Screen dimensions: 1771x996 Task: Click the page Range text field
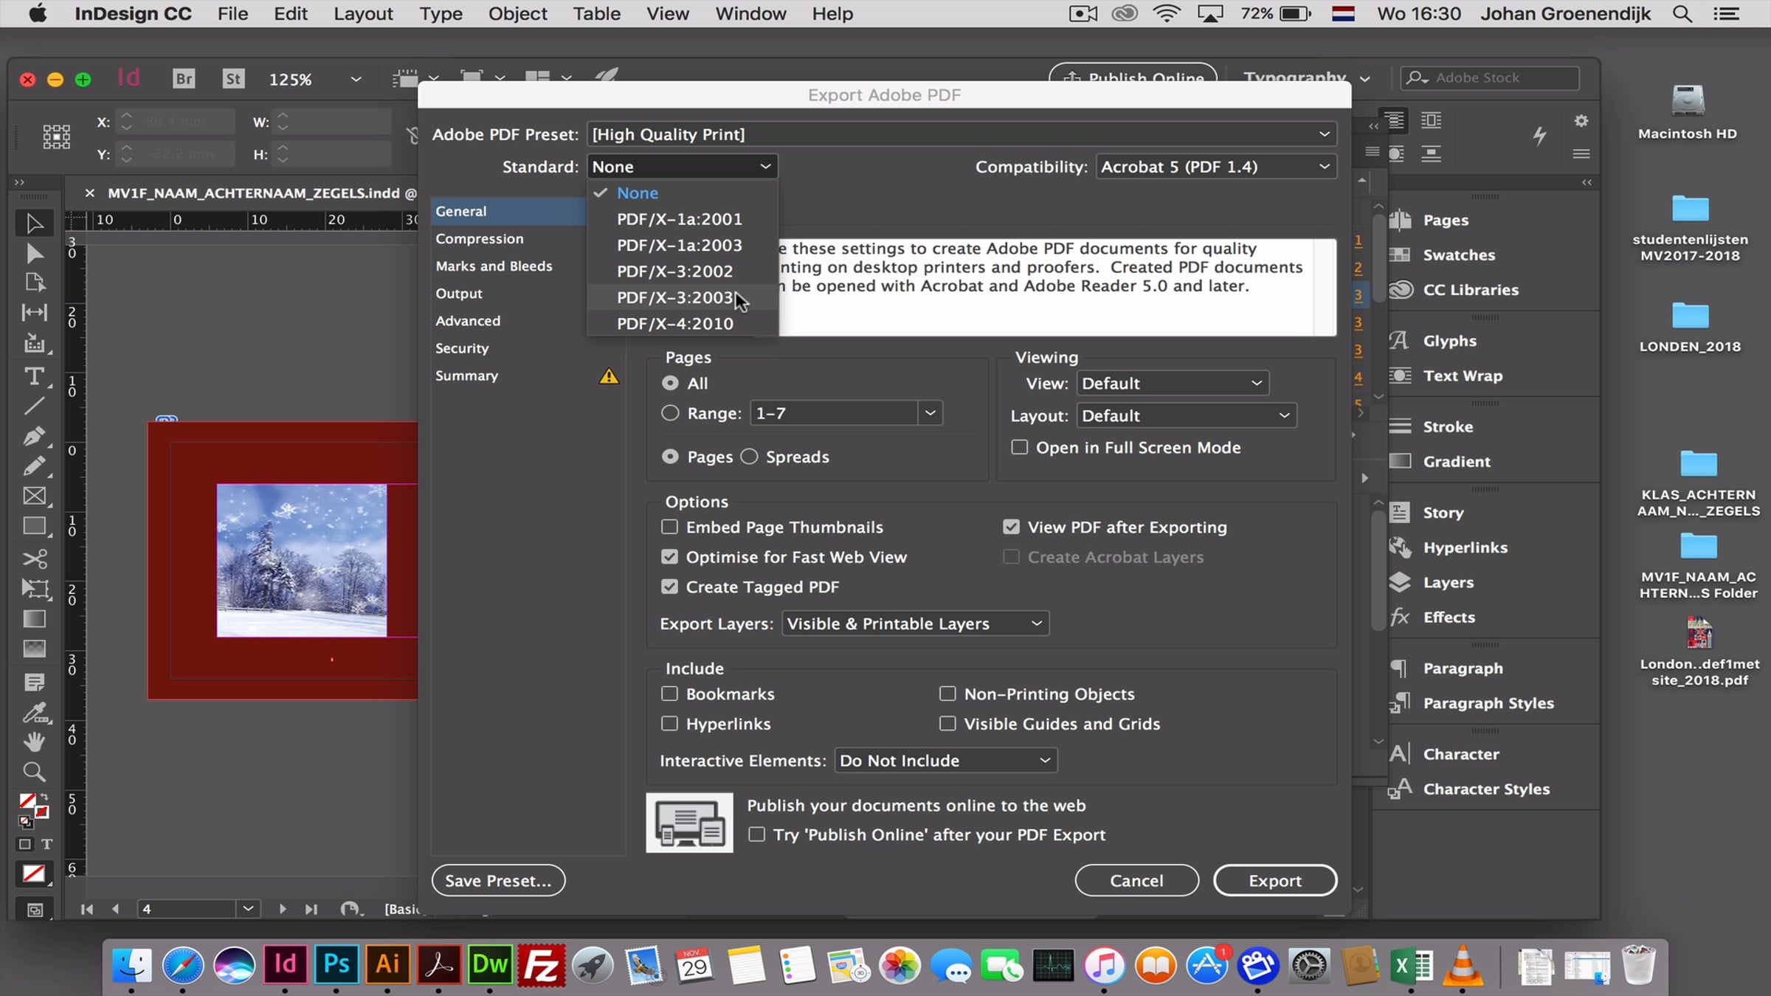click(x=835, y=413)
